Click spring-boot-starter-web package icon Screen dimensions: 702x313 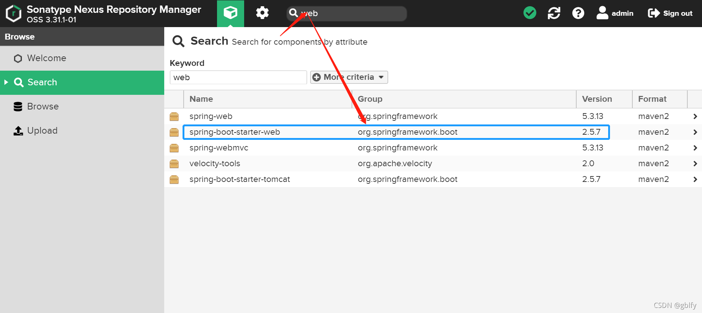[x=174, y=133]
